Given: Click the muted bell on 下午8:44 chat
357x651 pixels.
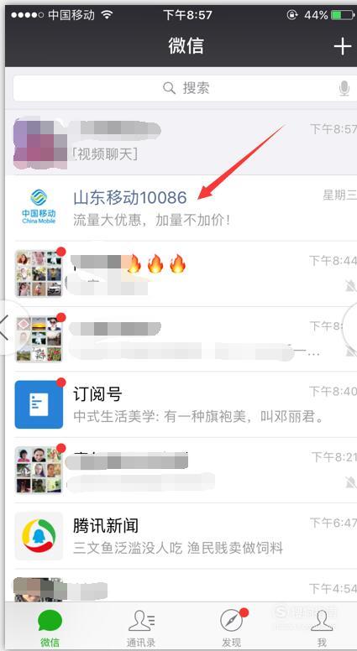Looking at the screenshot, I should (x=351, y=285).
